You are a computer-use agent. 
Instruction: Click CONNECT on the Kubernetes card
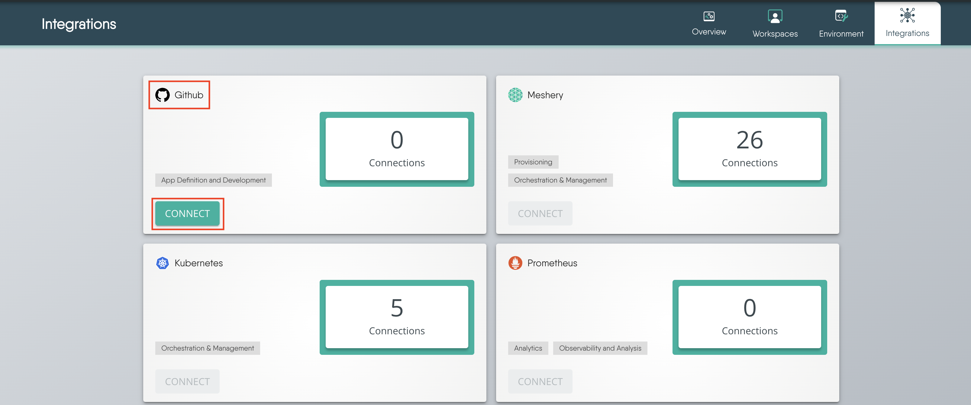[x=187, y=381]
